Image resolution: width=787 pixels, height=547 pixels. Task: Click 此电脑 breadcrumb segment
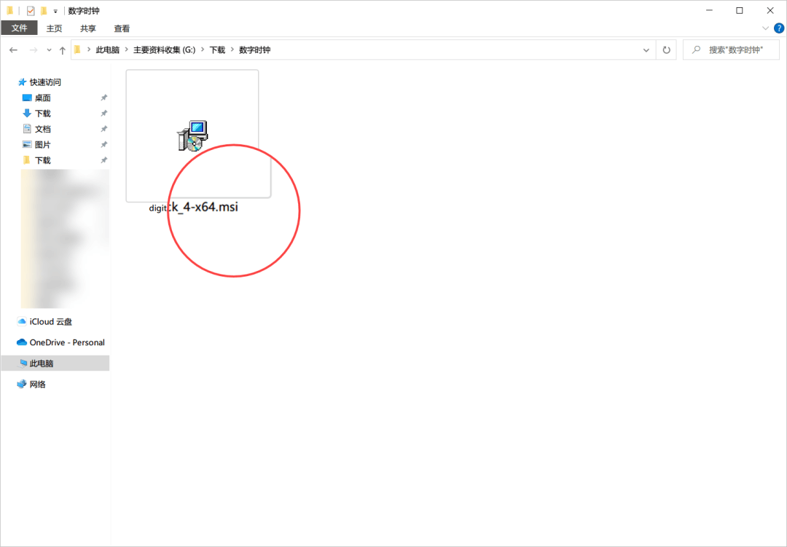click(107, 50)
